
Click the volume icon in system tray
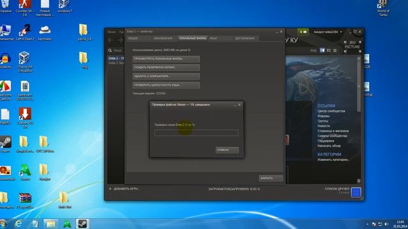[x=386, y=224]
